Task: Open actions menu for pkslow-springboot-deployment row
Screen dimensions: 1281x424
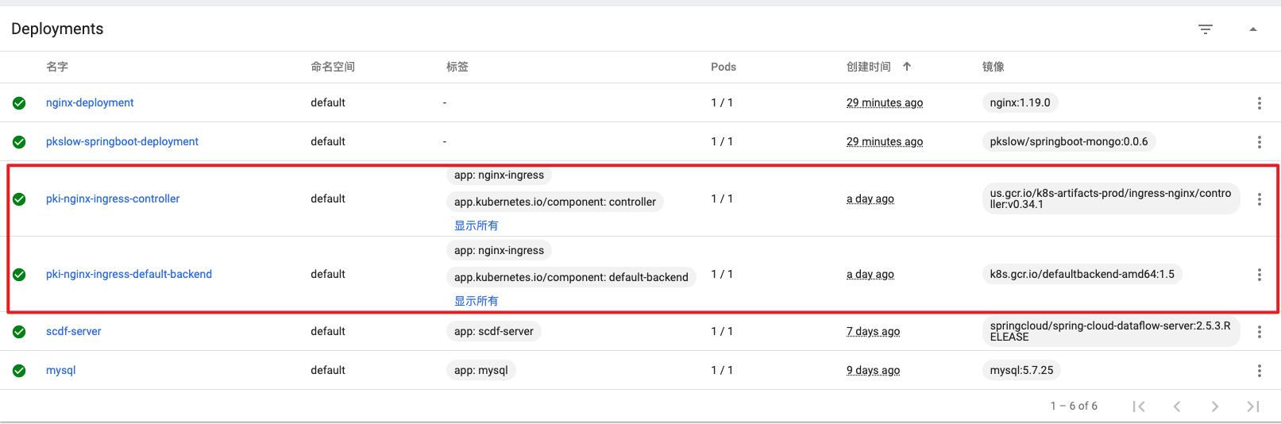Action: click(1259, 142)
